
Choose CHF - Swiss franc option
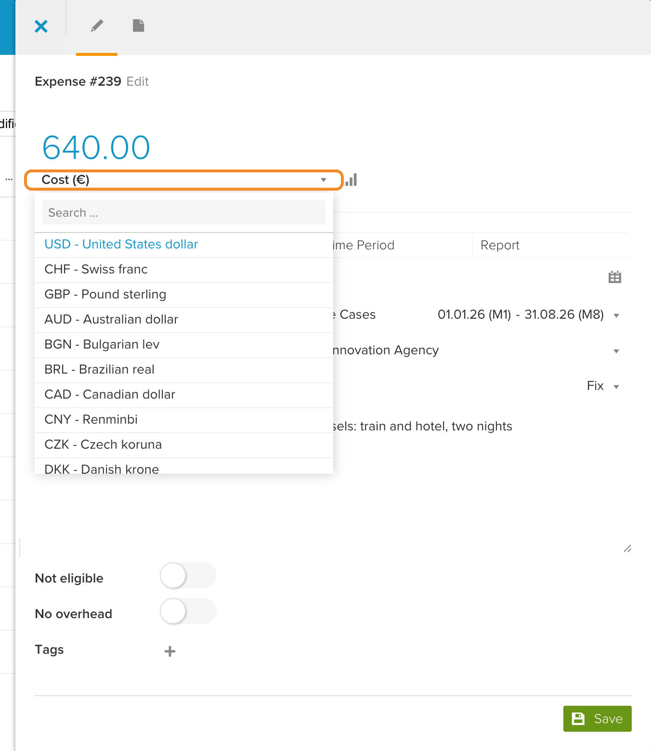(x=184, y=270)
